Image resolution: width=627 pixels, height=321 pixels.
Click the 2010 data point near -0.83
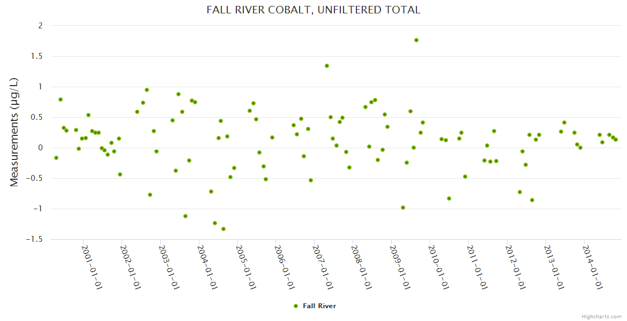(449, 198)
